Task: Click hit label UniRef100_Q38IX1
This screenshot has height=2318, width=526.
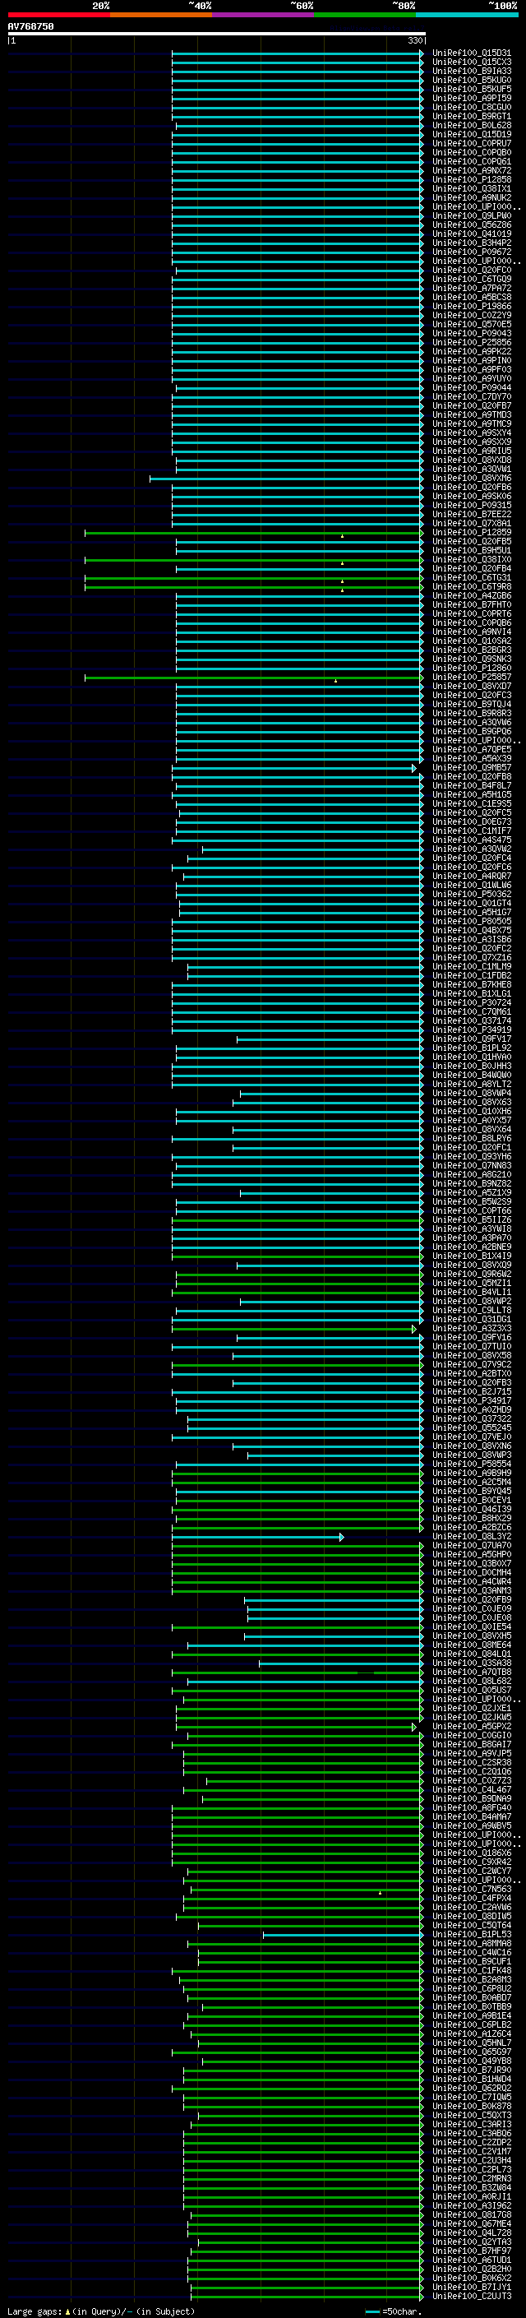Action: click(472, 189)
